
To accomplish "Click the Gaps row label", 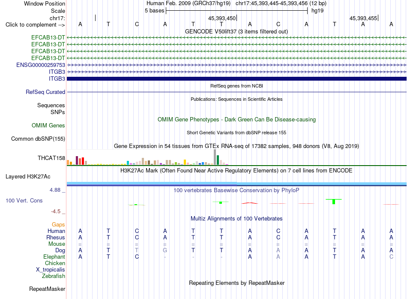I will point(58,225).
